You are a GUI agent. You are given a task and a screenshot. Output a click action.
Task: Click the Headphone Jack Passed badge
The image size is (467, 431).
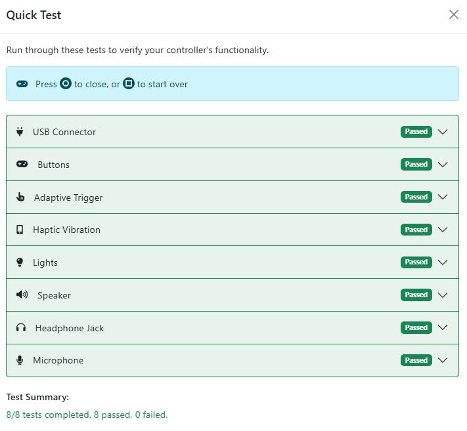pos(416,328)
